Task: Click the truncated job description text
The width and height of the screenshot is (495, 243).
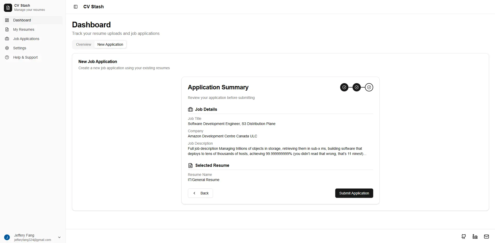Action: (x=277, y=151)
